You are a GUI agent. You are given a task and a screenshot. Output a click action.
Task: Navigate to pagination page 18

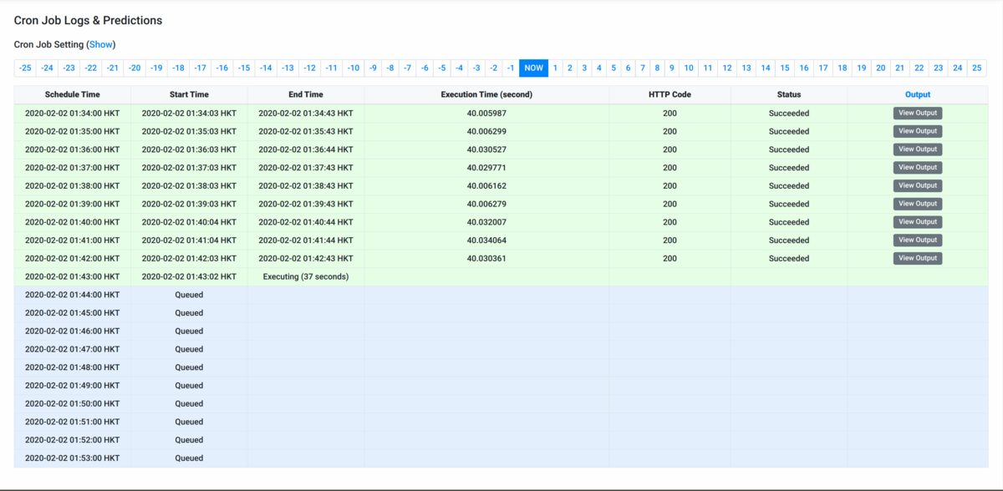point(843,68)
